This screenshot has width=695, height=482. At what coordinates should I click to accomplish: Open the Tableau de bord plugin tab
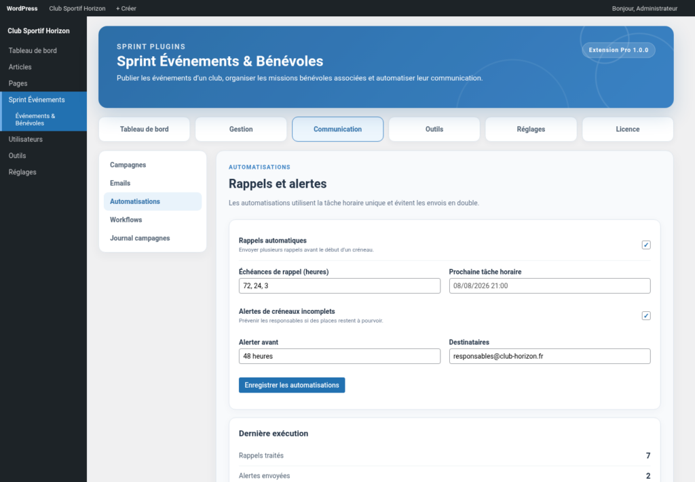click(144, 129)
